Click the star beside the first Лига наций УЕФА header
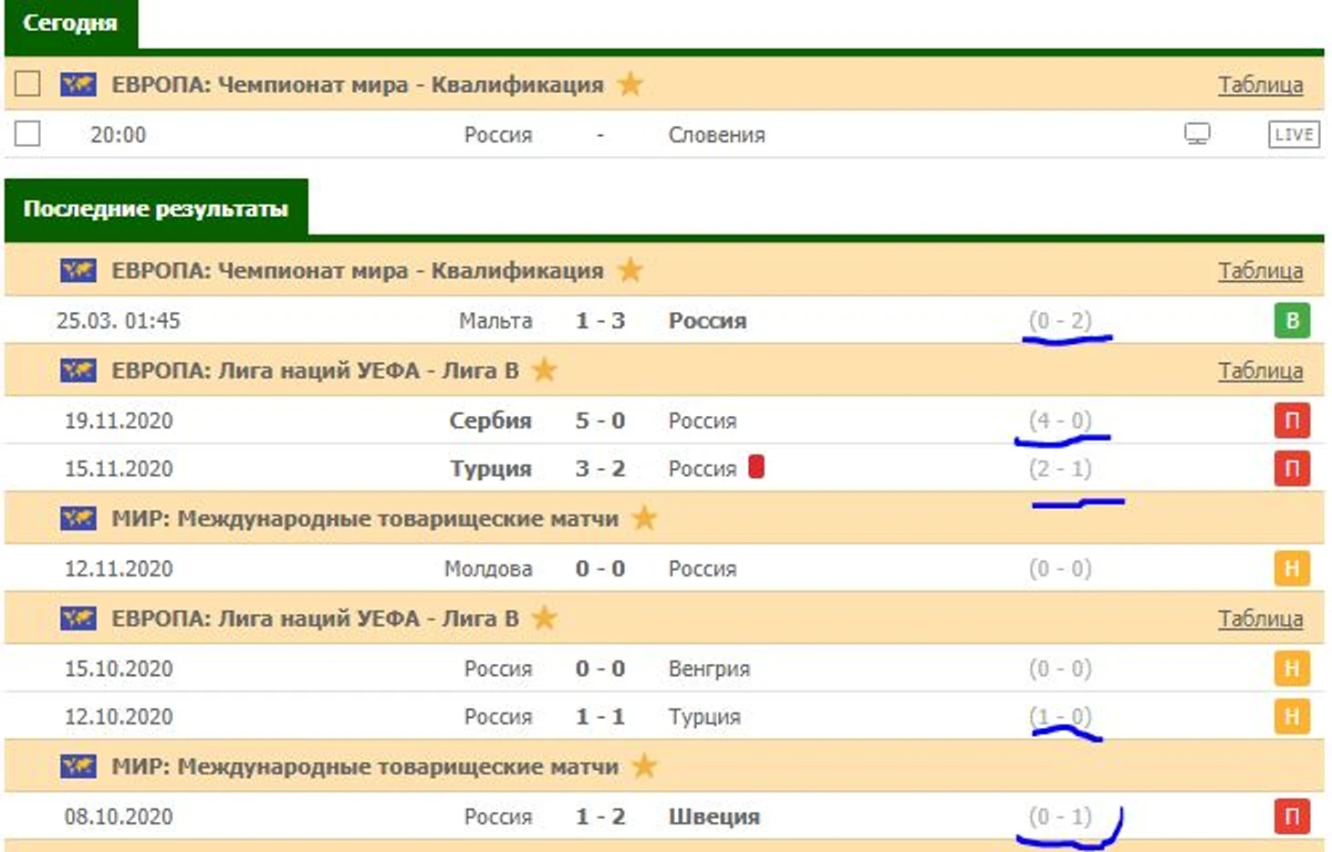The height and width of the screenshot is (852, 1332). [545, 370]
